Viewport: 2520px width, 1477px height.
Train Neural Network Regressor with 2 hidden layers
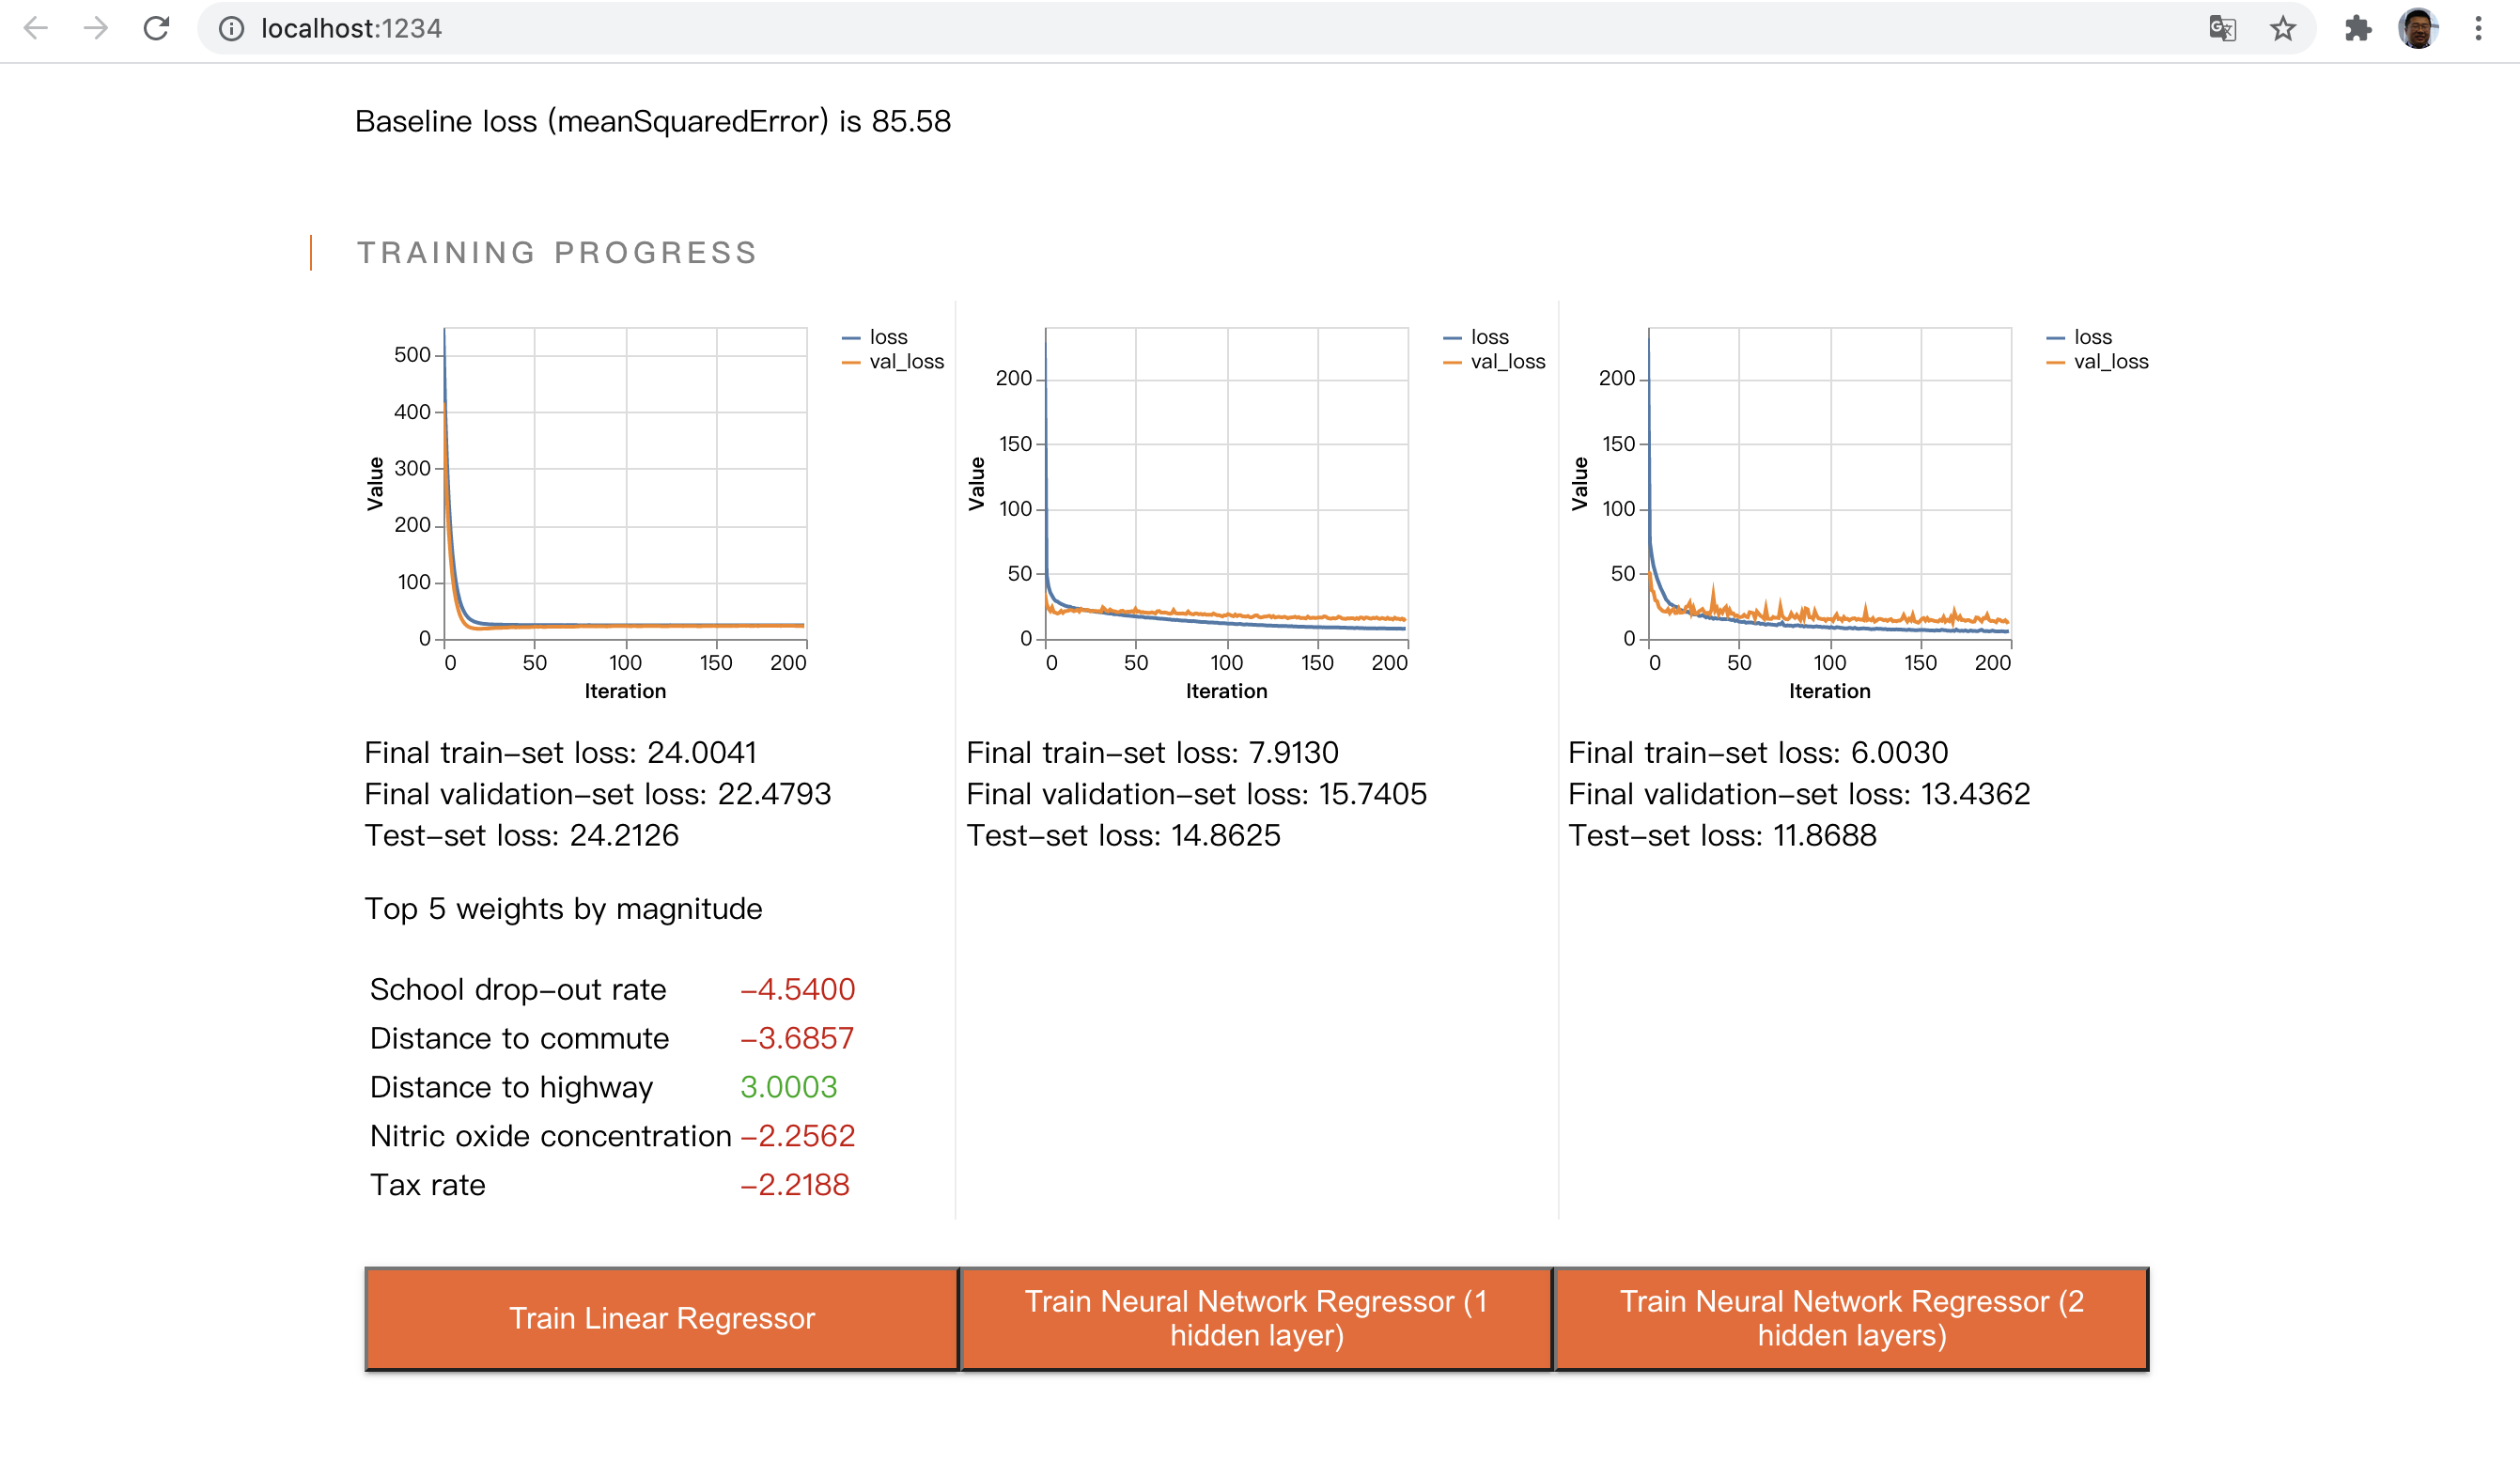click(1851, 1318)
